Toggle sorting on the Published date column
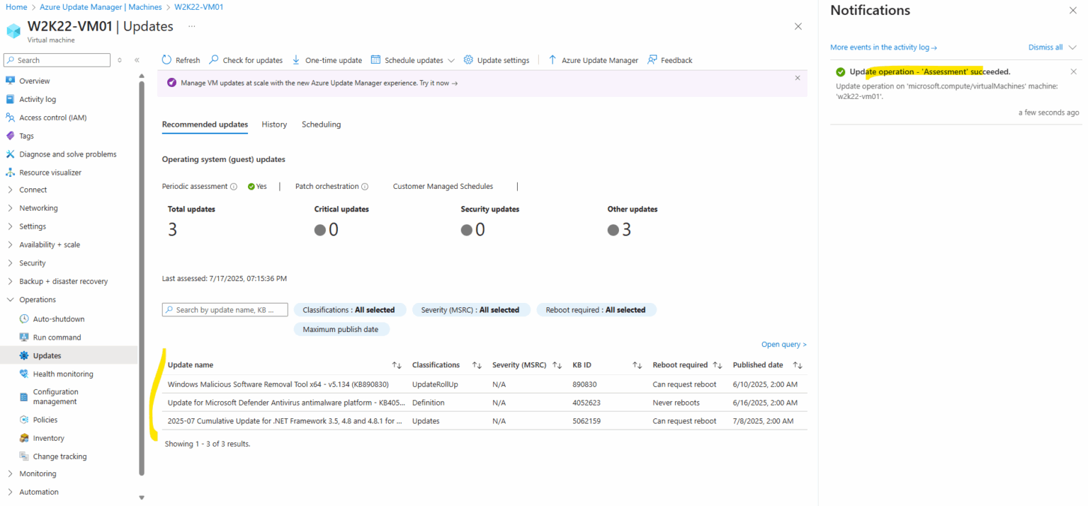1088x506 pixels. (x=797, y=364)
